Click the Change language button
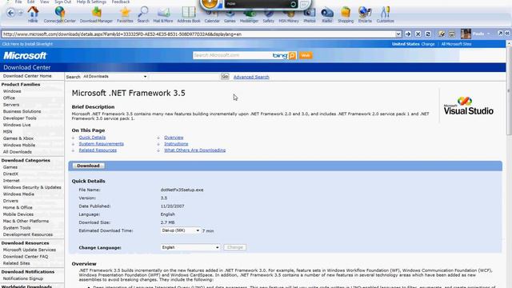Viewport: 512px width, 288px height. click(x=234, y=247)
